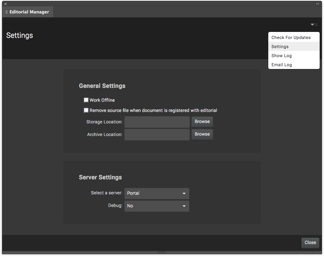
Task: Browse for the Storage Location
Action: 202,122
